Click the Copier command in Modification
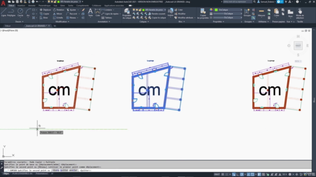Viewport: 316px width, 177px height. point(44,14)
